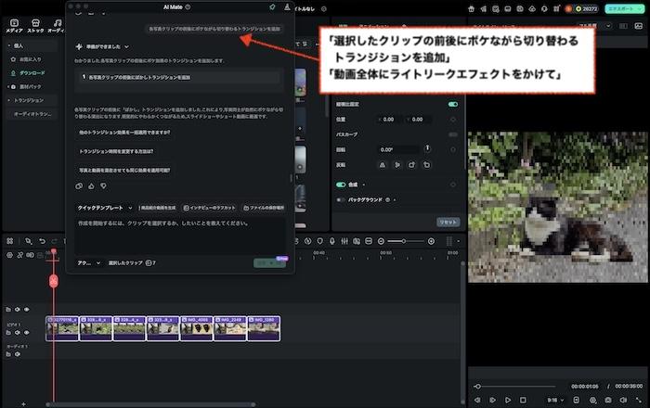
Task: Open the preview image snapshot view icon
Action: pos(639,26)
